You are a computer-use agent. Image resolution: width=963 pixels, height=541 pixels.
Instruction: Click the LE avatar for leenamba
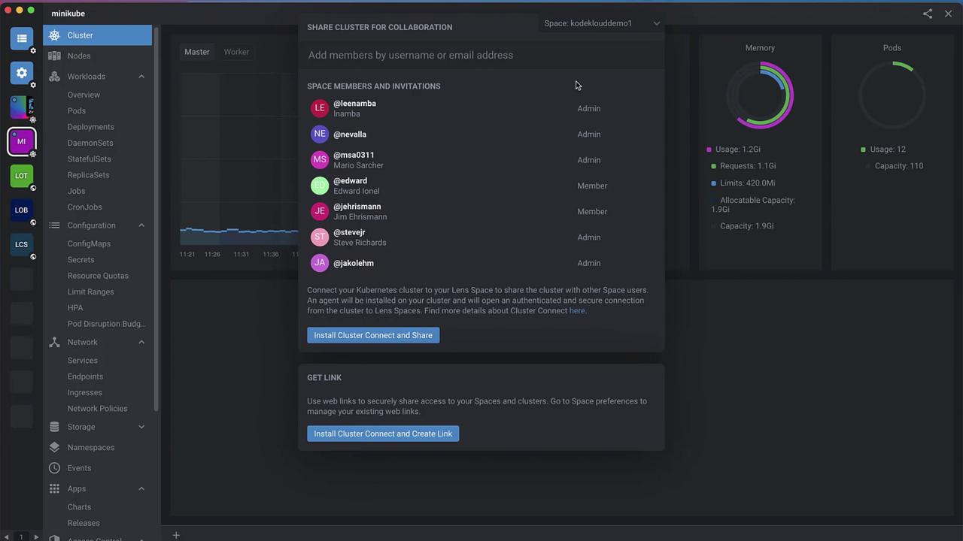tap(320, 108)
